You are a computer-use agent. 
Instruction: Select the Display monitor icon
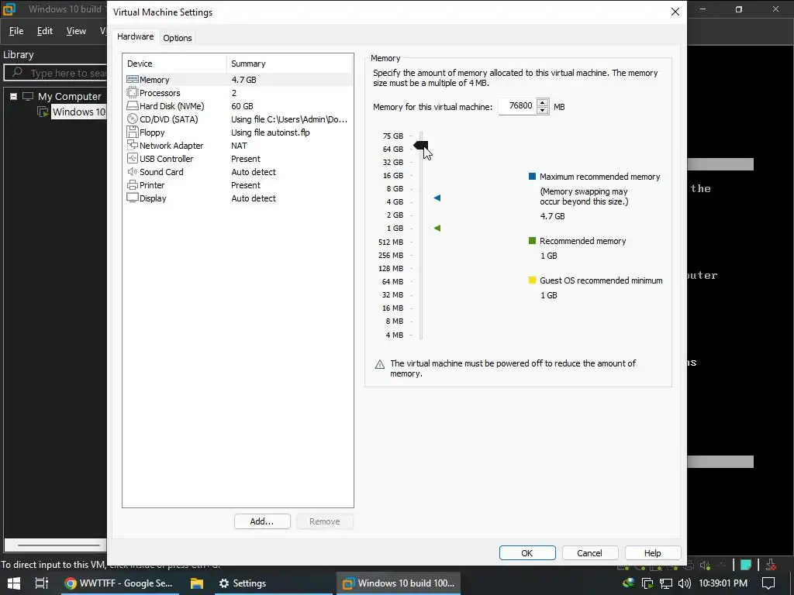pyautogui.click(x=132, y=198)
